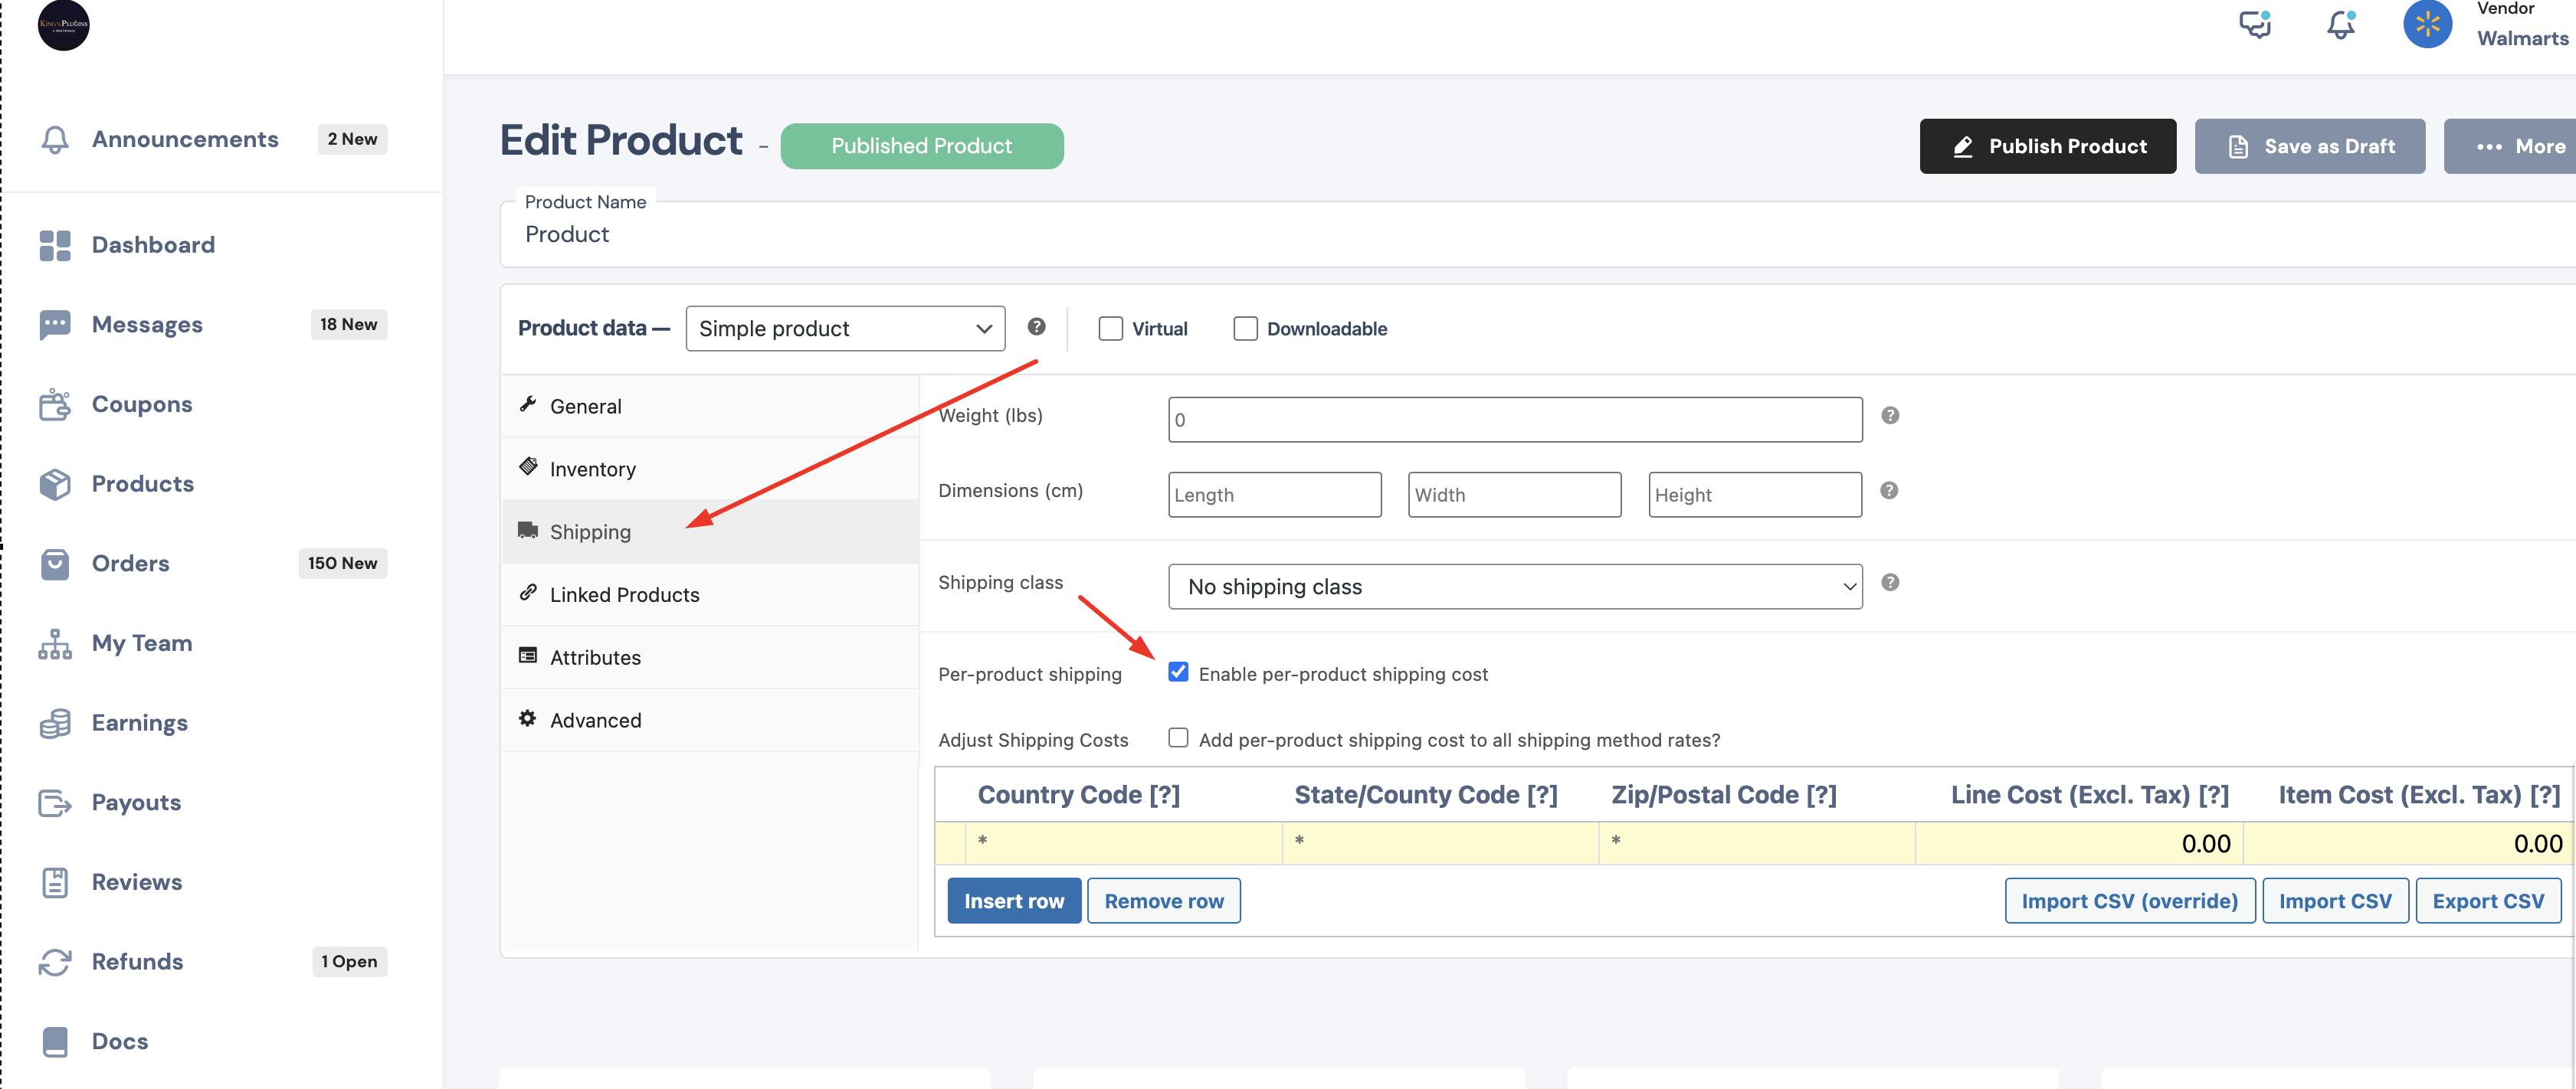Viewport: 2576px width, 1089px height.
Task: Click the Docs book icon
Action: pos(55,1041)
